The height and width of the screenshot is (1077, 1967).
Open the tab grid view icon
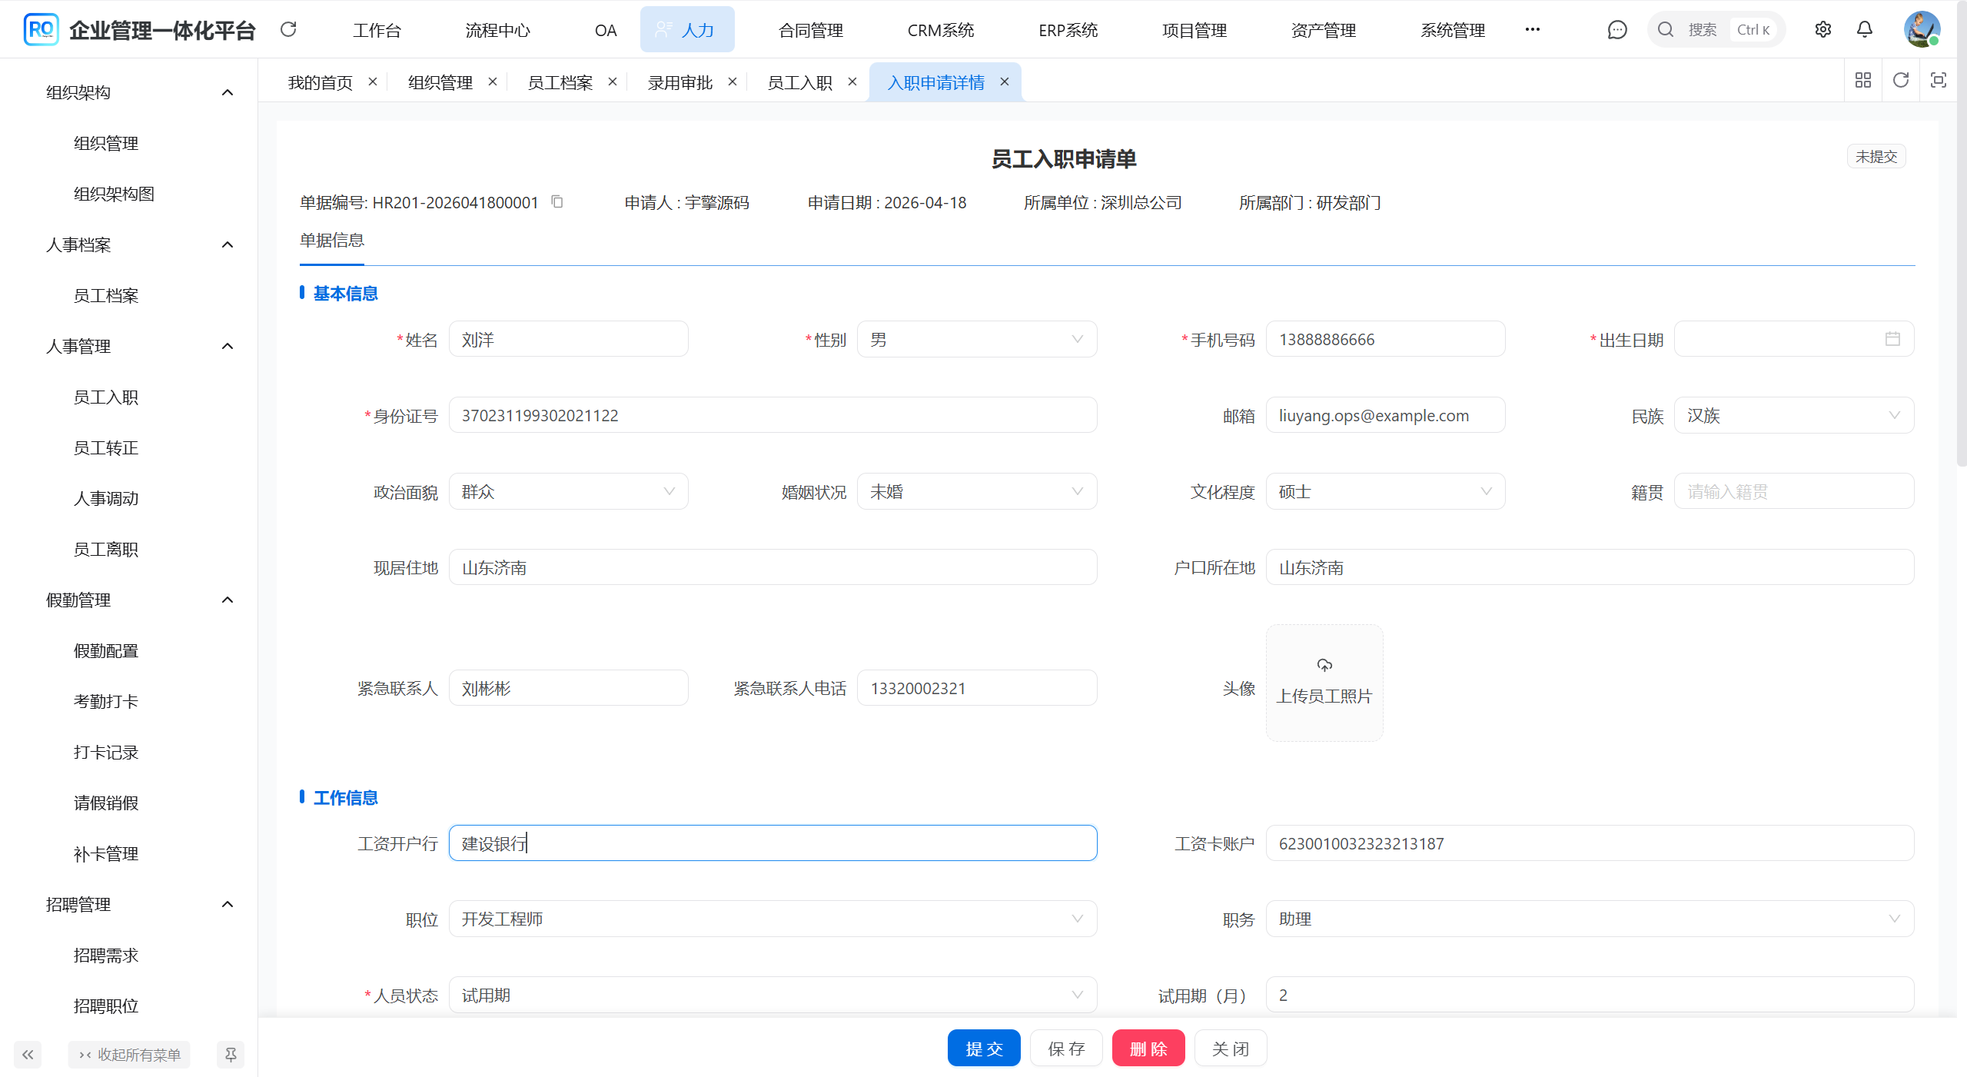[1862, 80]
